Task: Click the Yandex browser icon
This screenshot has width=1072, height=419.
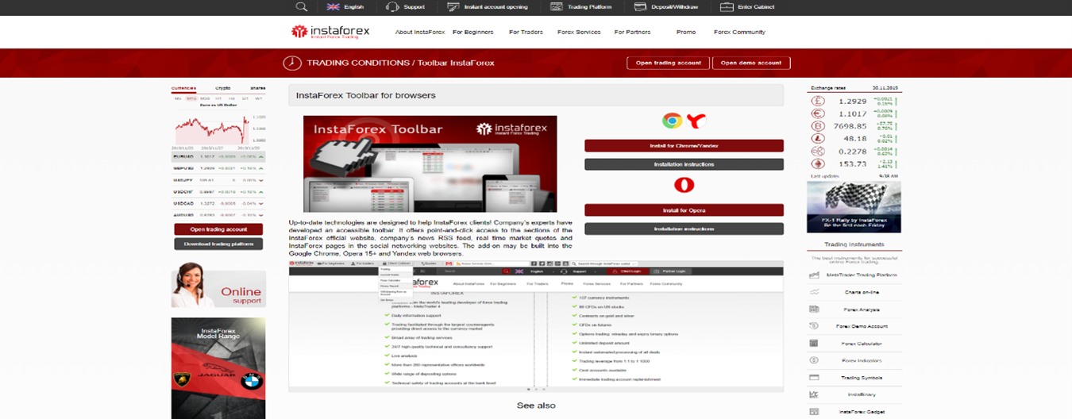Action: 696,121
